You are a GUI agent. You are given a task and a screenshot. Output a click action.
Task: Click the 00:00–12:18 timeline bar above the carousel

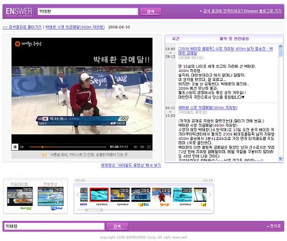coord(144,180)
